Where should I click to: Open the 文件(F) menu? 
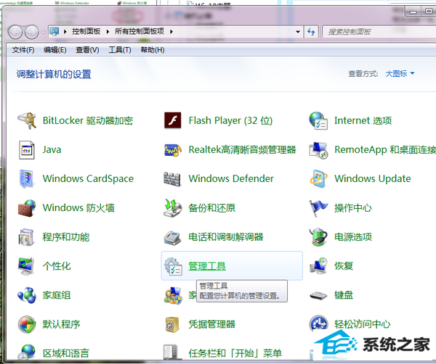23,50
